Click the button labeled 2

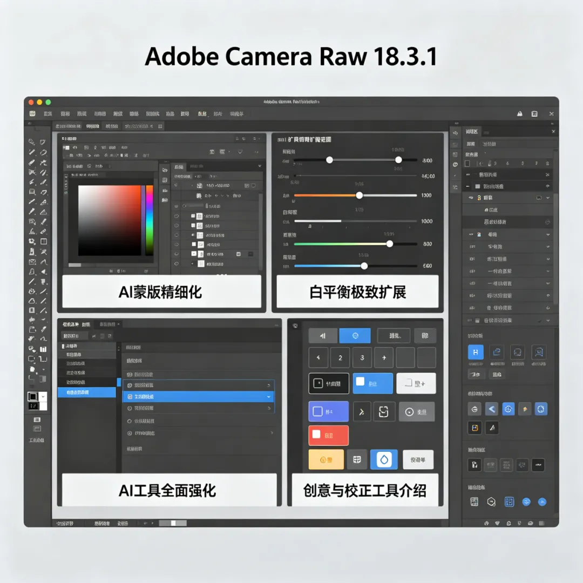tap(340, 358)
